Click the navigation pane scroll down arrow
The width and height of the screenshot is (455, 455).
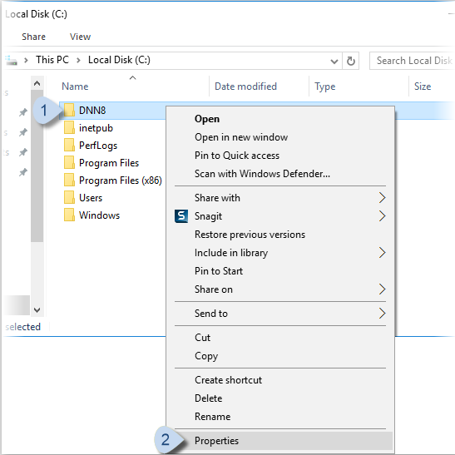[37, 310]
